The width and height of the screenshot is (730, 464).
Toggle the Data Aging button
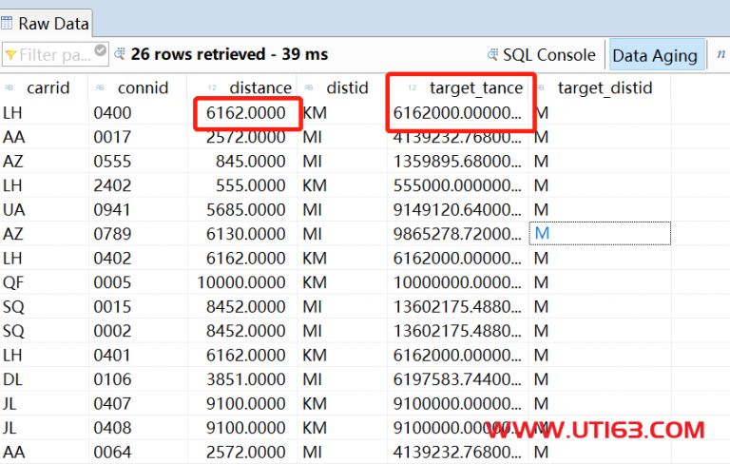click(655, 55)
